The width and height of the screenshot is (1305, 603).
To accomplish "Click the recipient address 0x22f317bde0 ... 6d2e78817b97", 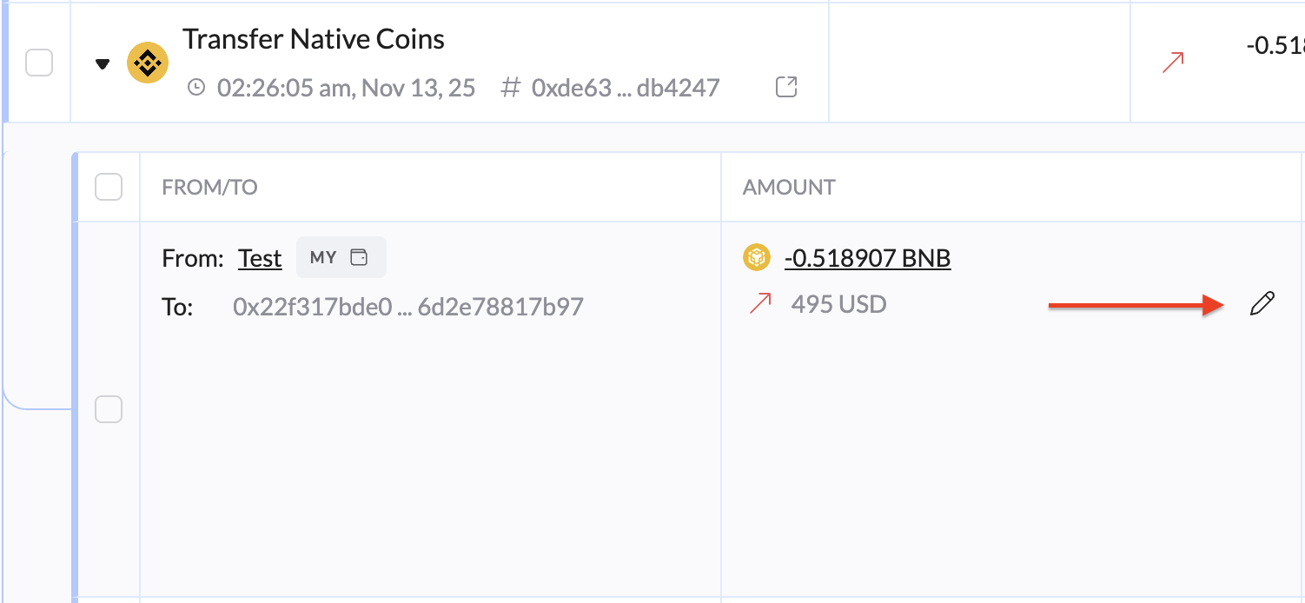I will click(x=408, y=307).
